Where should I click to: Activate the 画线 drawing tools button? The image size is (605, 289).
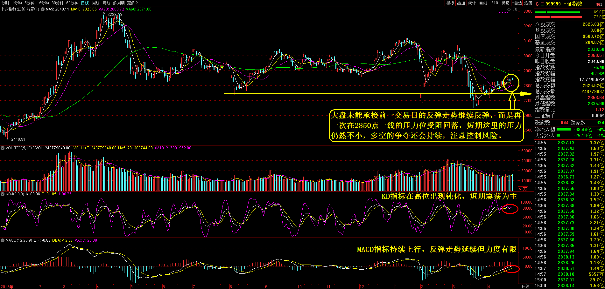tap(483, 3)
